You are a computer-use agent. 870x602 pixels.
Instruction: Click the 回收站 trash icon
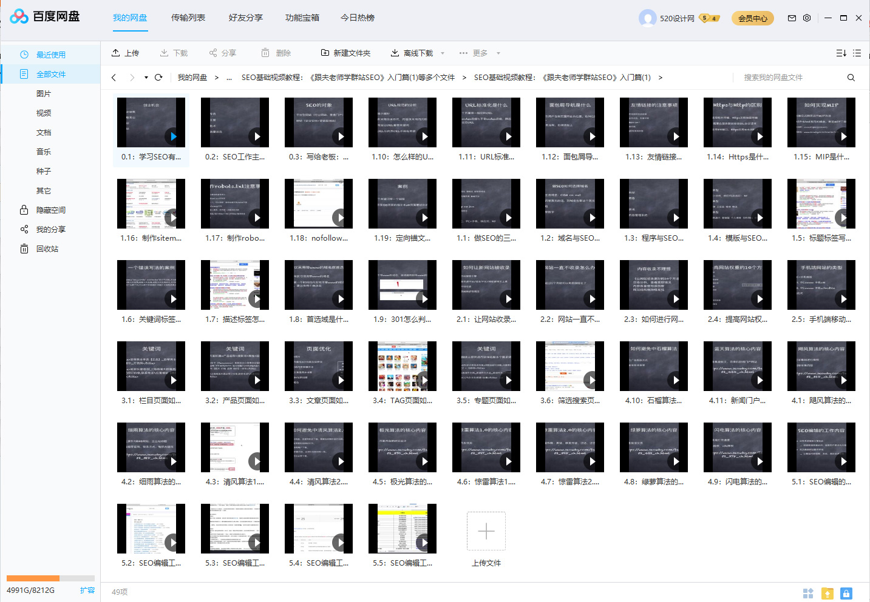tap(24, 249)
